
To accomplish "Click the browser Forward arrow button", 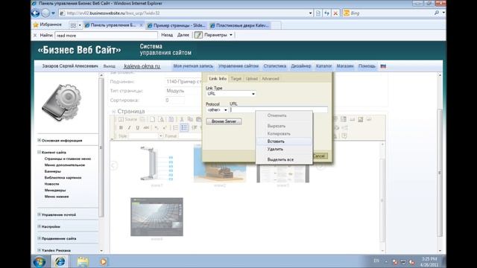I will pos(45,13).
